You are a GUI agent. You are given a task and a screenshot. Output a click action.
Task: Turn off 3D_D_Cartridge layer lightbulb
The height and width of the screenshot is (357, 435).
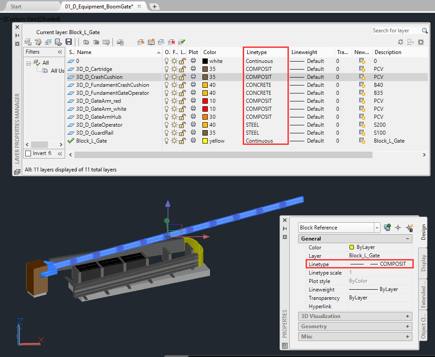167,69
